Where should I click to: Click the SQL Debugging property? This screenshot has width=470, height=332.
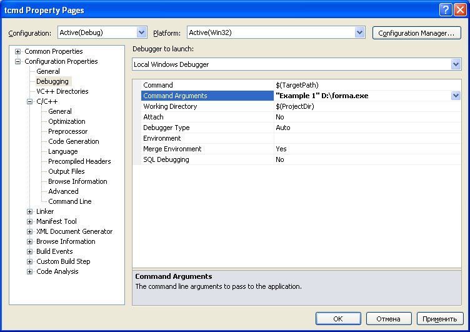pyautogui.click(x=207, y=159)
